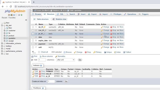The image size is (160, 90).
Task: Expand the customer table node
Action: click(x=4, y=30)
